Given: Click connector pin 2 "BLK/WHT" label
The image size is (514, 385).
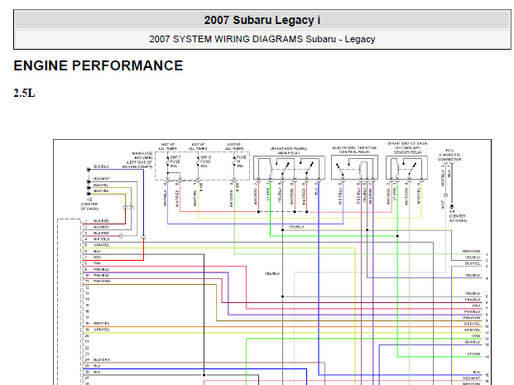Looking at the screenshot, I should (101, 227).
